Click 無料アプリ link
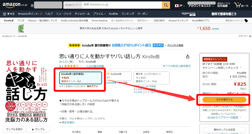This screenshot has width=252, height=134. (x=92, y=86)
